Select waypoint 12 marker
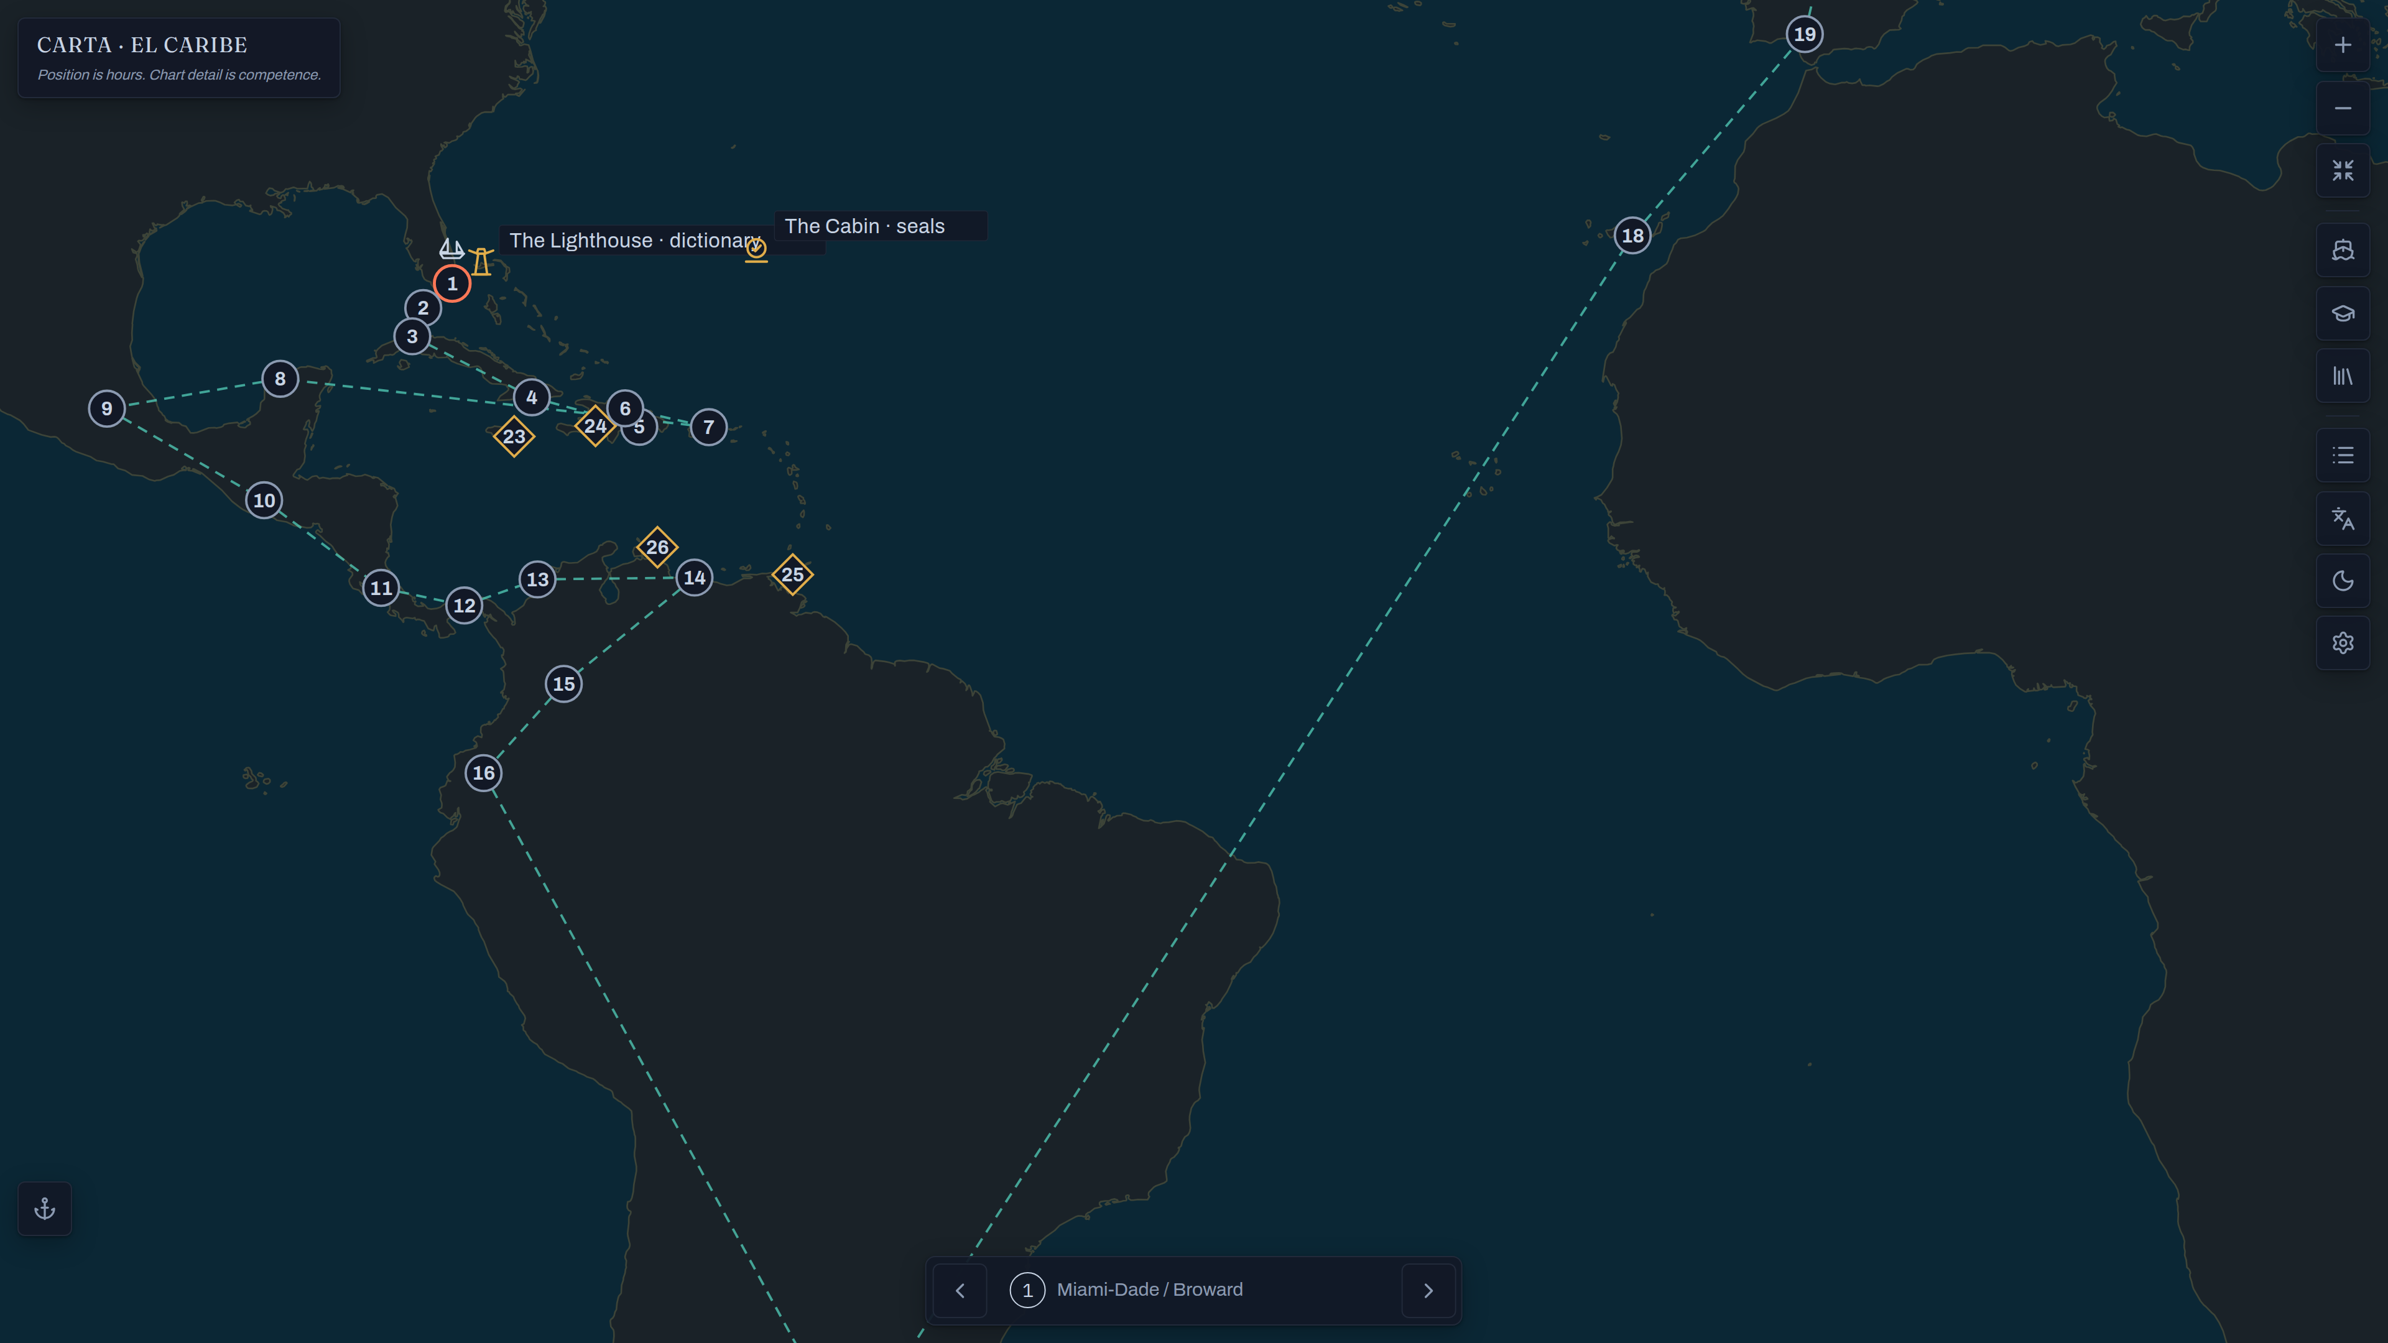The image size is (2388, 1343). [465, 606]
